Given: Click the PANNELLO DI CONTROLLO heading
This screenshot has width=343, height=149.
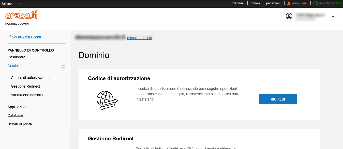Looking at the screenshot, I should pyautogui.click(x=31, y=50).
